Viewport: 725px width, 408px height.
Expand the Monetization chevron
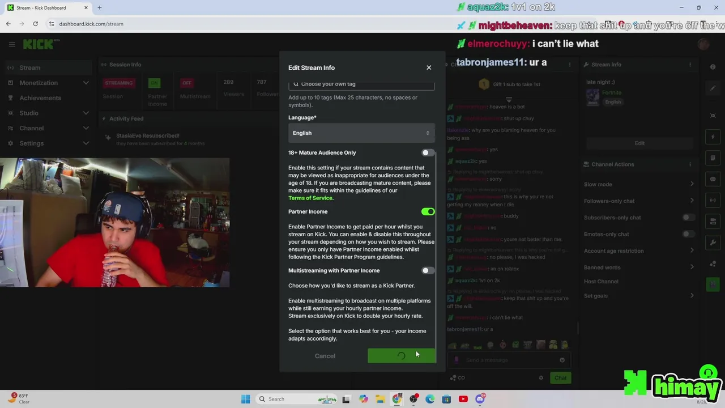pyautogui.click(x=86, y=83)
